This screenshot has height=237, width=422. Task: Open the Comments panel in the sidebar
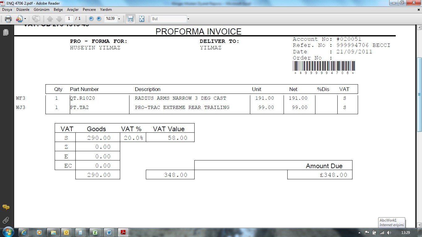click(x=6, y=207)
